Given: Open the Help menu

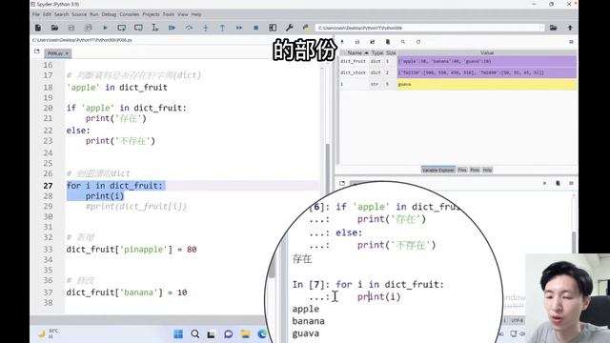Looking at the screenshot, I should [196, 14].
